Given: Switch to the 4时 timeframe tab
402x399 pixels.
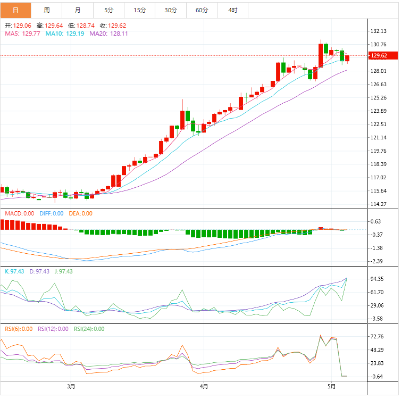Looking at the screenshot, I should [x=233, y=10].
